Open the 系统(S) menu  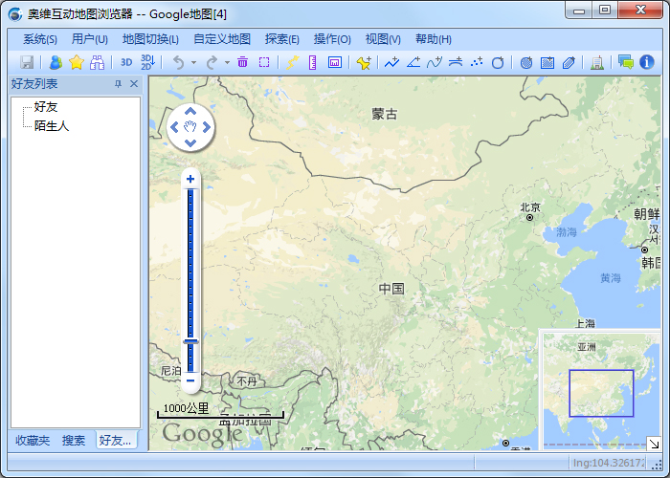click(x=40, y=39)
